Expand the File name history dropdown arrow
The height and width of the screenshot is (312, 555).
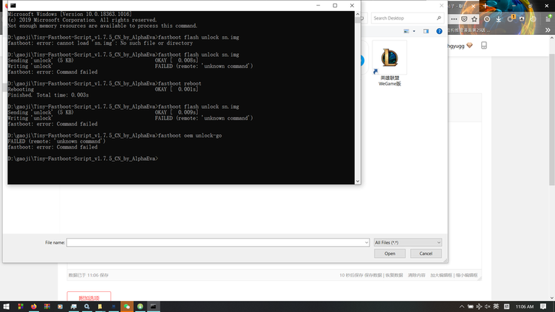tap(366, 243)
